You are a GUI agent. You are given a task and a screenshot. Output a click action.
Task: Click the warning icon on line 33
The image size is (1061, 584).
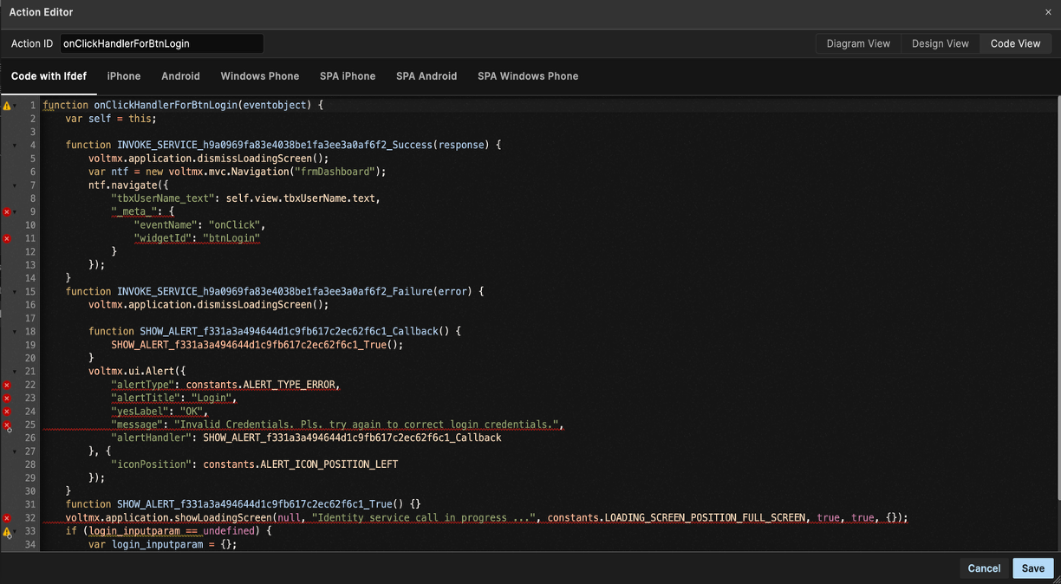click(7, 532)
